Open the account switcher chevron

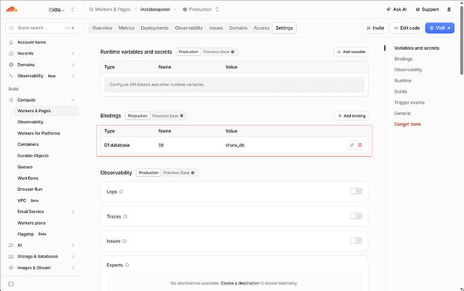click(73, 9)
